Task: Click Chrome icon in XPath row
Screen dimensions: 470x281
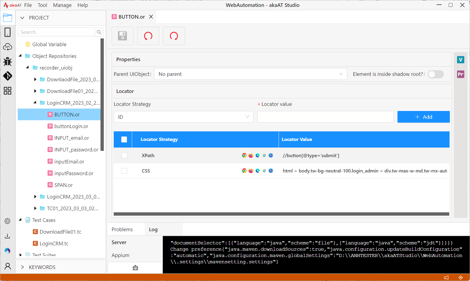Action: coord(244,155)
